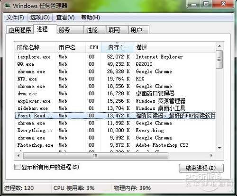Select the RTX.exe process row

click(115, 79)
